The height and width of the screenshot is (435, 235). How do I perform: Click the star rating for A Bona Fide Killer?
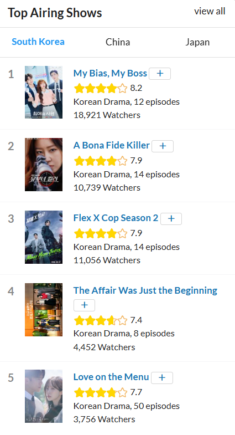pyautogui.click(x=101, y=161)
